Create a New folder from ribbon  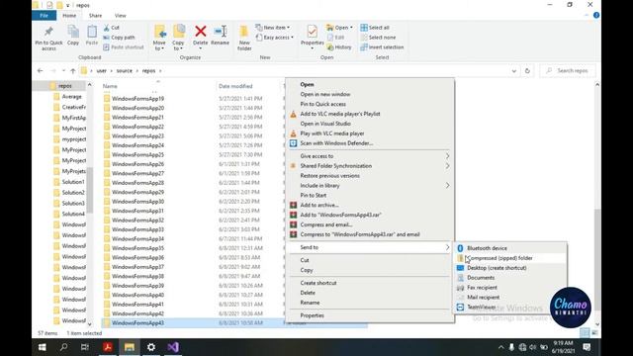pyautogui.click(x=244, y=38)
